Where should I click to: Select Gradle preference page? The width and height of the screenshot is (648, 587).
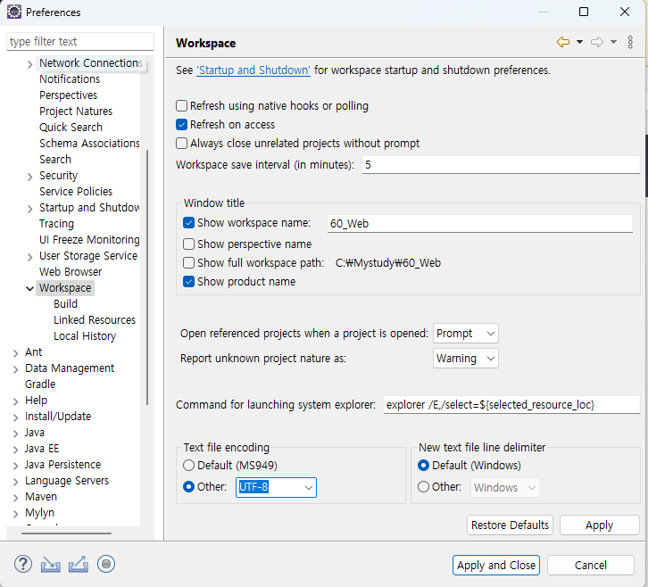tap(40, 384)
